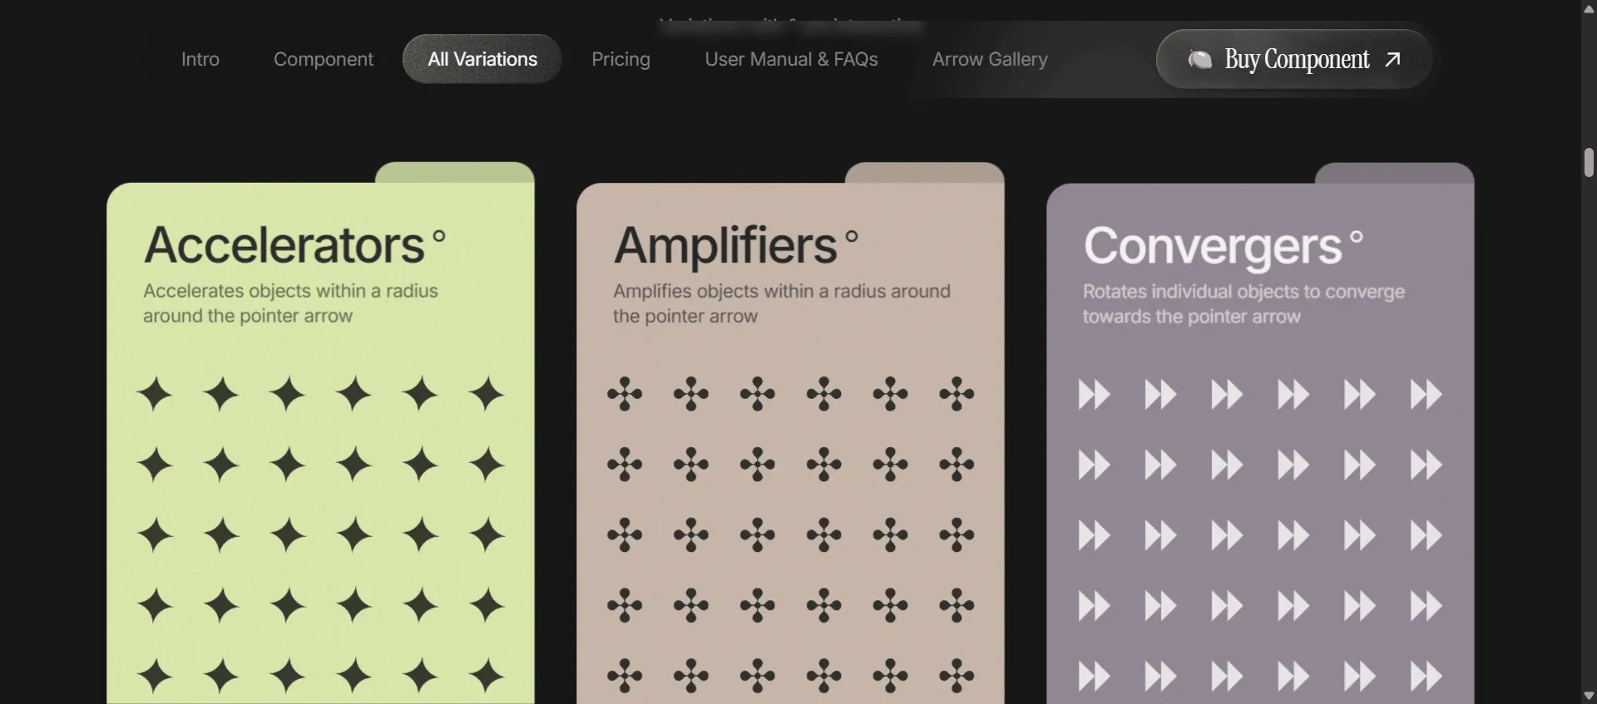Open User Manual & FAQs tab
Viewport: 1597px width, 704px height.
[791, 59]
